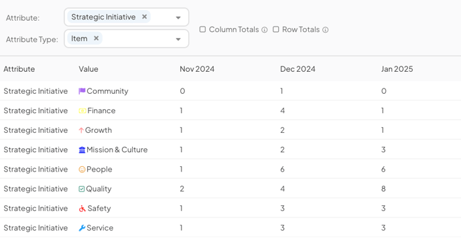Click inside the Attribute Type input field
Screen dimensions: 461x244
[x=137, y=38]
